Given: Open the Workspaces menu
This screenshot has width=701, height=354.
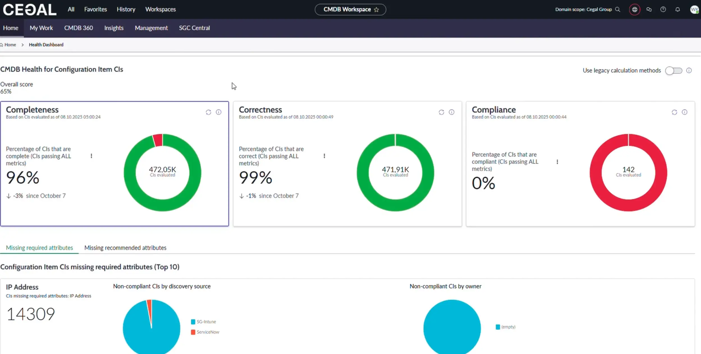Looking at the screenshot, I should (x=161, y=10).
